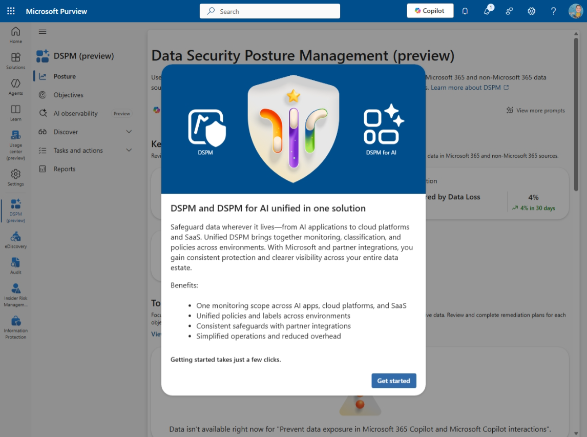Open the eDiscovery solution
This screenshot has width=587, height=437.
pyautogui.click(x=15, y=240)
